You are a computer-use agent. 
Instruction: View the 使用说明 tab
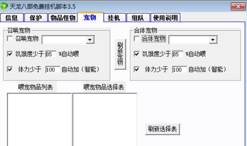click(x=165, y=18)
